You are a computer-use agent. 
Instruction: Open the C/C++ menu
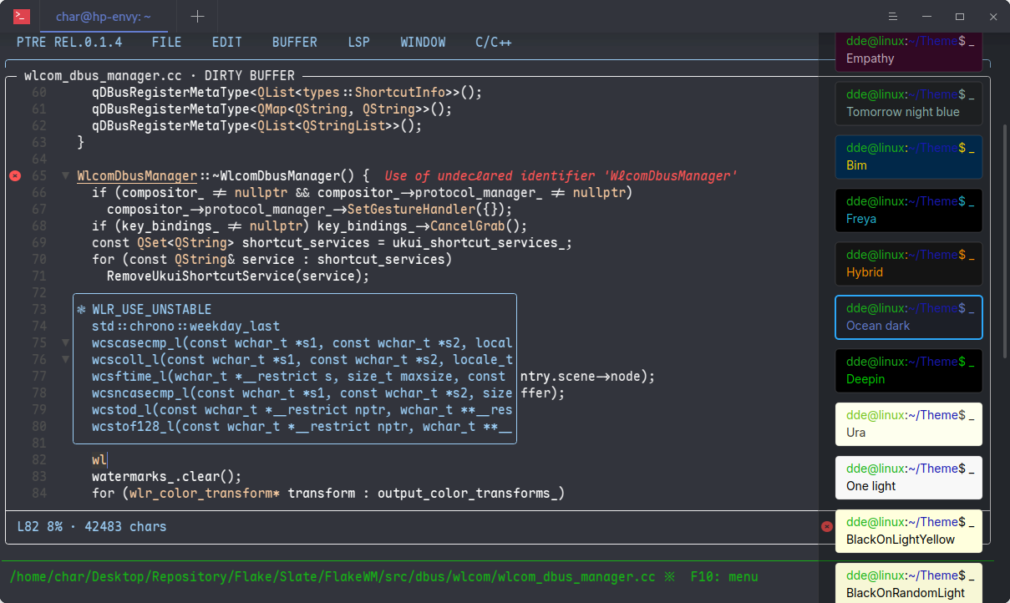(494, 42)
